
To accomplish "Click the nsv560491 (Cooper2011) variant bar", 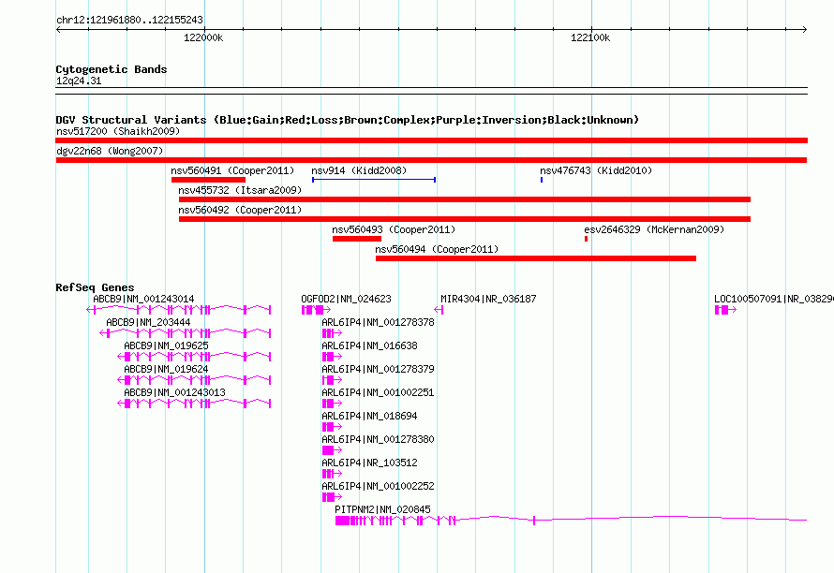I will coord(208,180).
